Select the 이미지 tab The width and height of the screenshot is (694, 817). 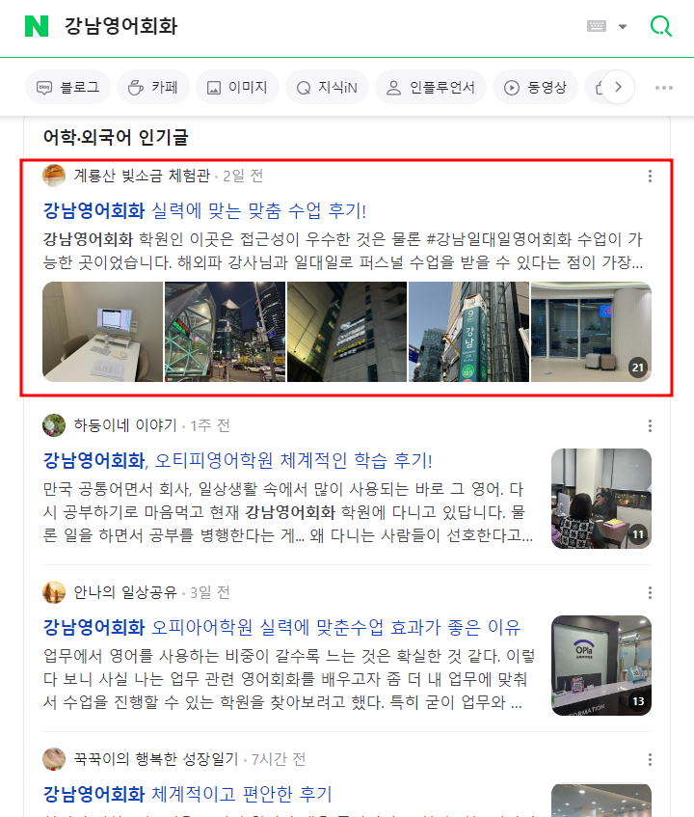237,87
